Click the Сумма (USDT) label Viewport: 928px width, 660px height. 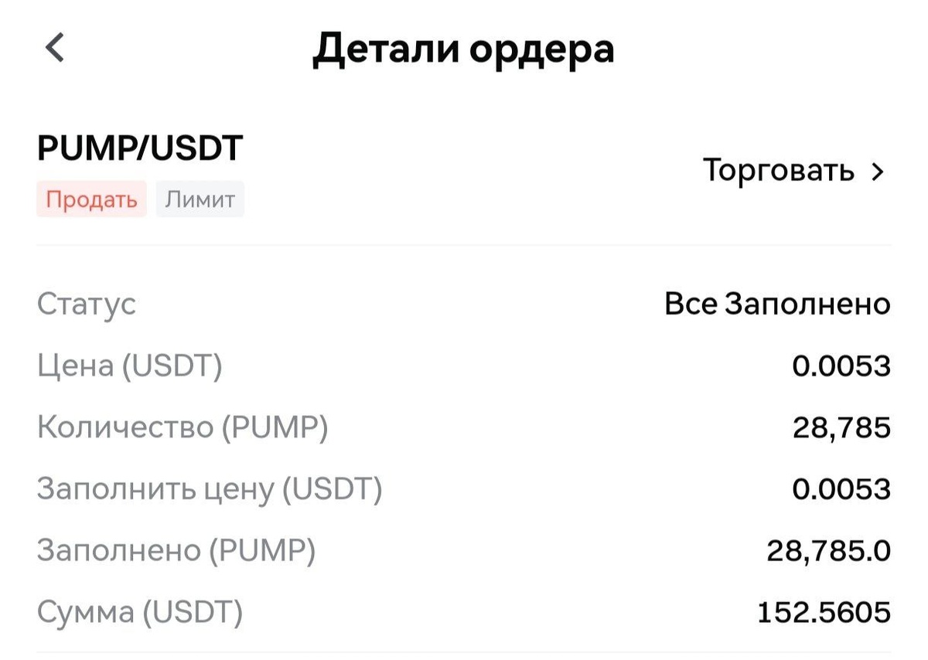click(140, 613)
